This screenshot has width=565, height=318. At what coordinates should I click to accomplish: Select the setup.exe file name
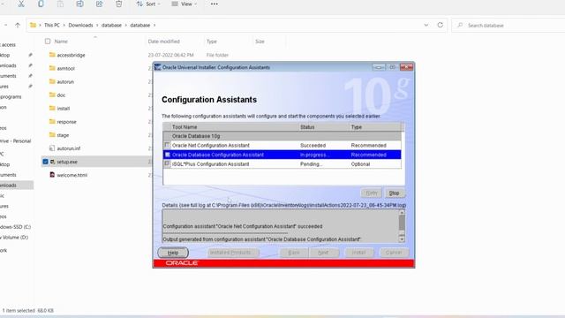pos(67,162)
